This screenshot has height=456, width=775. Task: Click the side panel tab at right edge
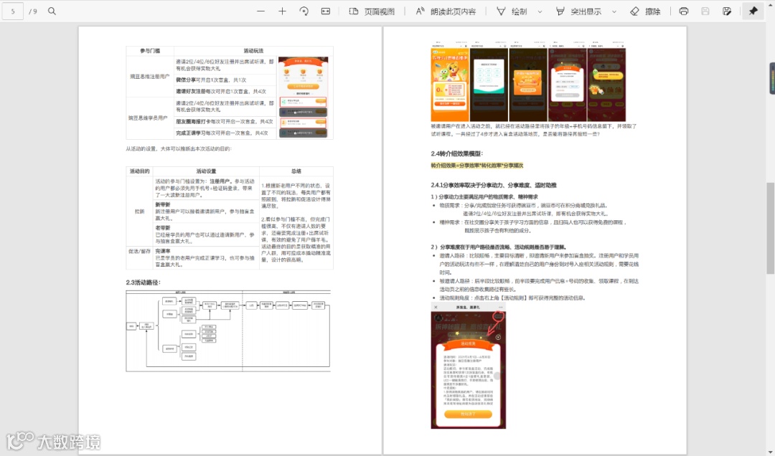click(x=772, y=78)
